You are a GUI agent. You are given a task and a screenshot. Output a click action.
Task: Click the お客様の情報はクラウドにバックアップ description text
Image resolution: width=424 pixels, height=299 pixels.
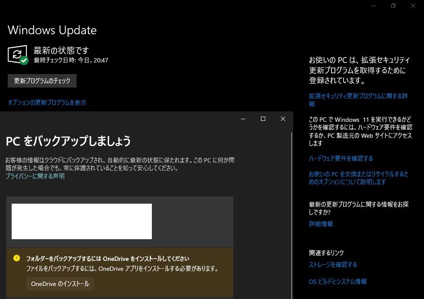pyautogui.click(x=120, y=164)
